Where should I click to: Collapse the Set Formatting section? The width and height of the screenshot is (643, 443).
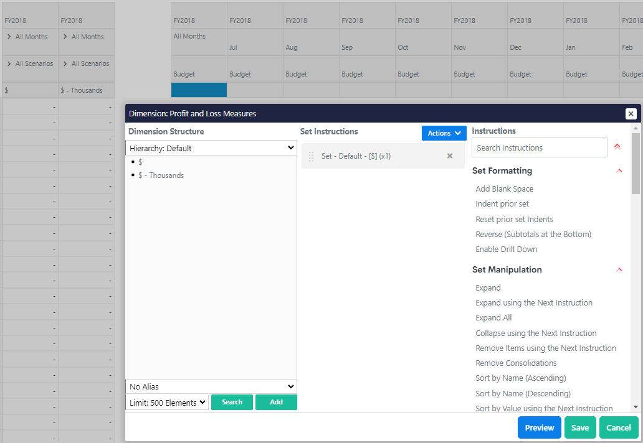(619, 170)
